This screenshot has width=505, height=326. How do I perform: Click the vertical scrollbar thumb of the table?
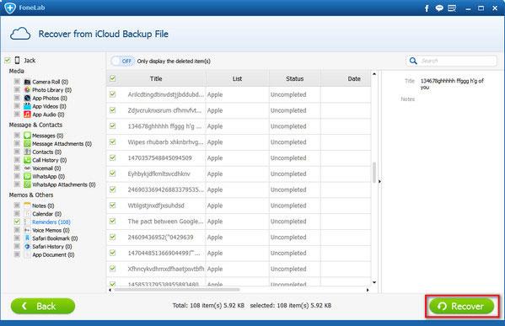tap(374, 173)
